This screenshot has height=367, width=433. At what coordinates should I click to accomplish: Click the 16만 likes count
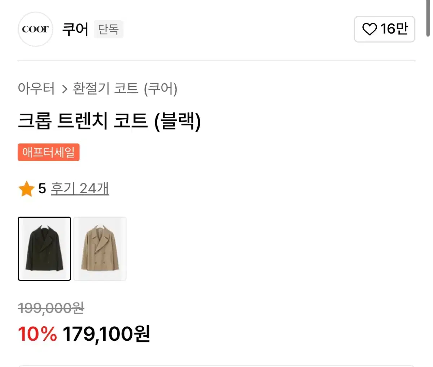click(394, 29)
